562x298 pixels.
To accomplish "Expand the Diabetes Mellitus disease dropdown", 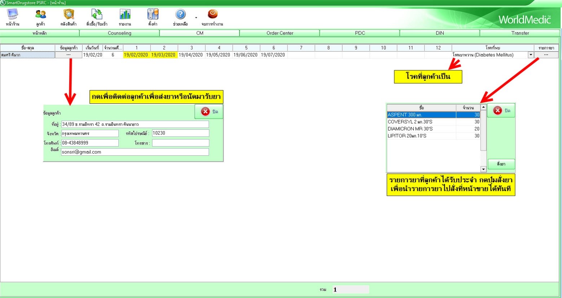I will [x=531, y=55].
